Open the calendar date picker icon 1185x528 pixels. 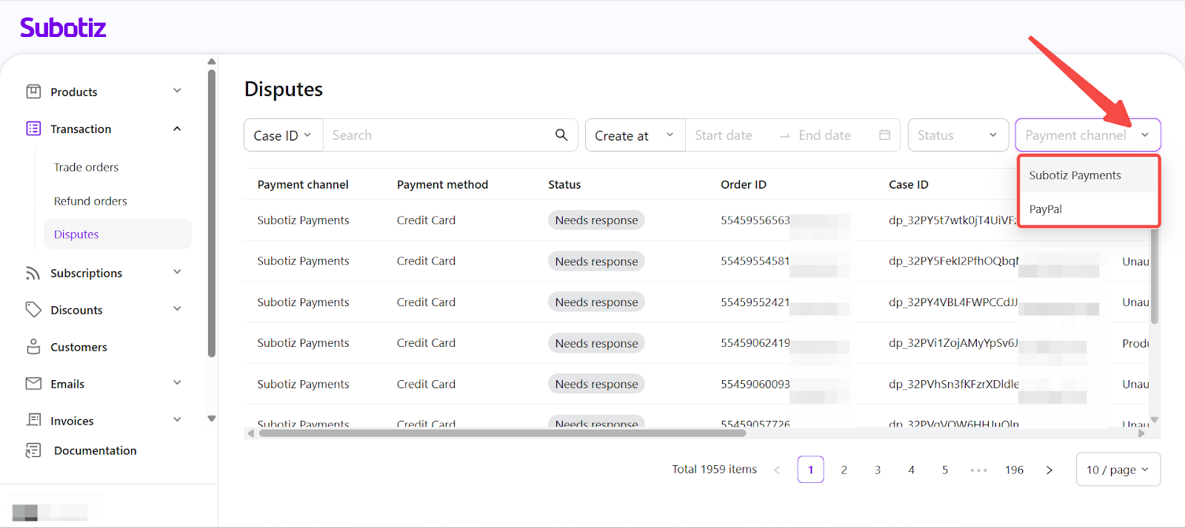884,135
